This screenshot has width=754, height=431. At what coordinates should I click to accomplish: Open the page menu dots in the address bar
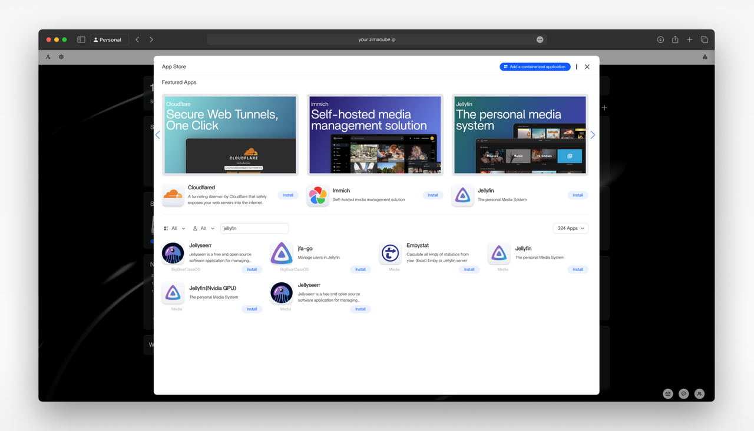click(x=540, y=39)
